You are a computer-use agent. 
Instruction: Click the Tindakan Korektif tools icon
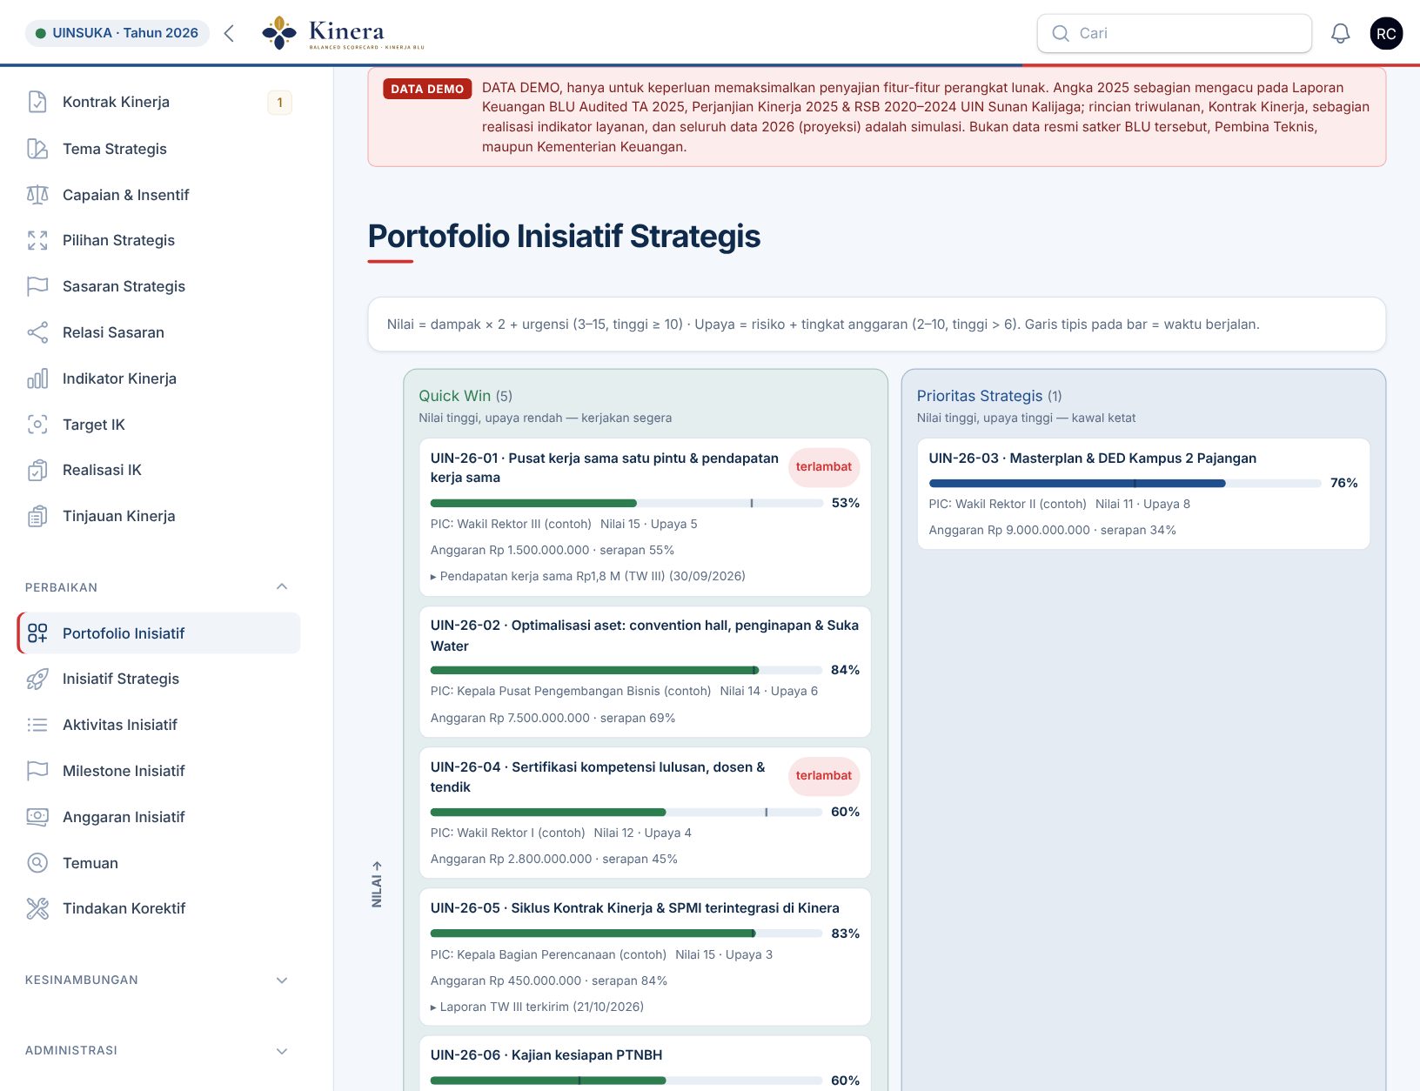coord(37,908)
